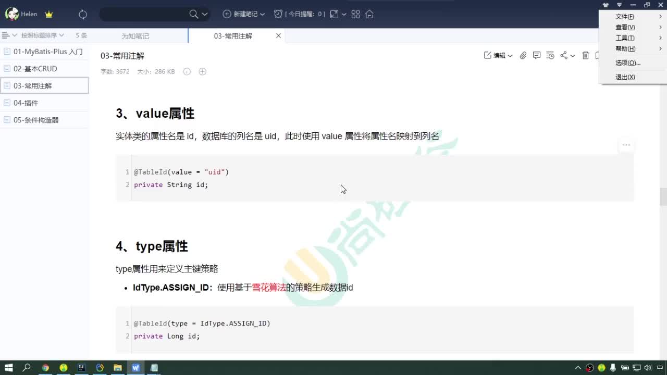The image size is (667, 375).
Task: Click the code block more options button
Action: point(626,145)
